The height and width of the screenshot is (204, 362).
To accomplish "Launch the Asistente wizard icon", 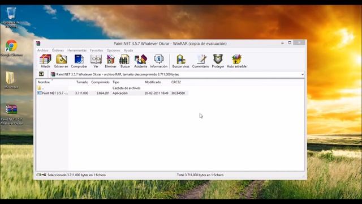I will 141,61.
